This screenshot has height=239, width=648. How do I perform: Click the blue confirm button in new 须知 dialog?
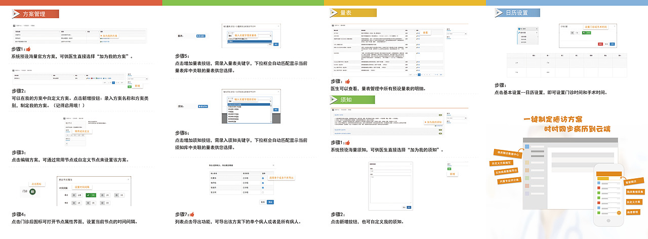point(409,207)
